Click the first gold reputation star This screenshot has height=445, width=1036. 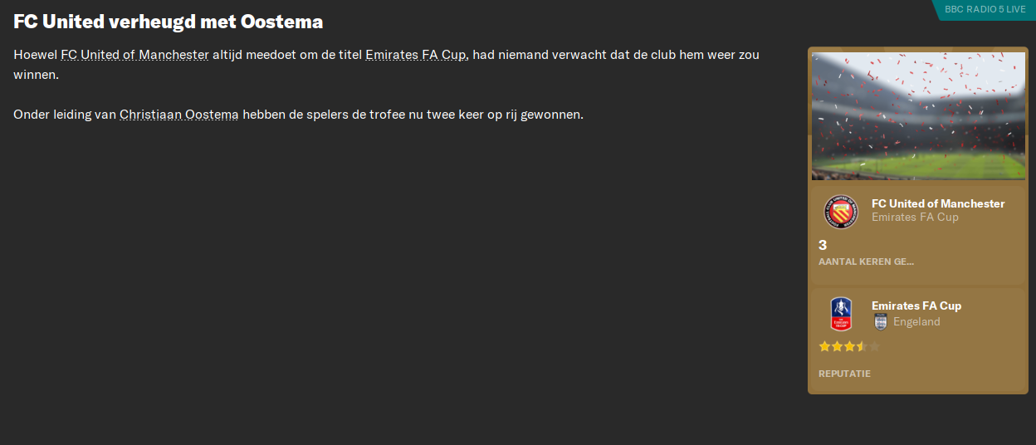pyautogui.click(x=824, y=346)
